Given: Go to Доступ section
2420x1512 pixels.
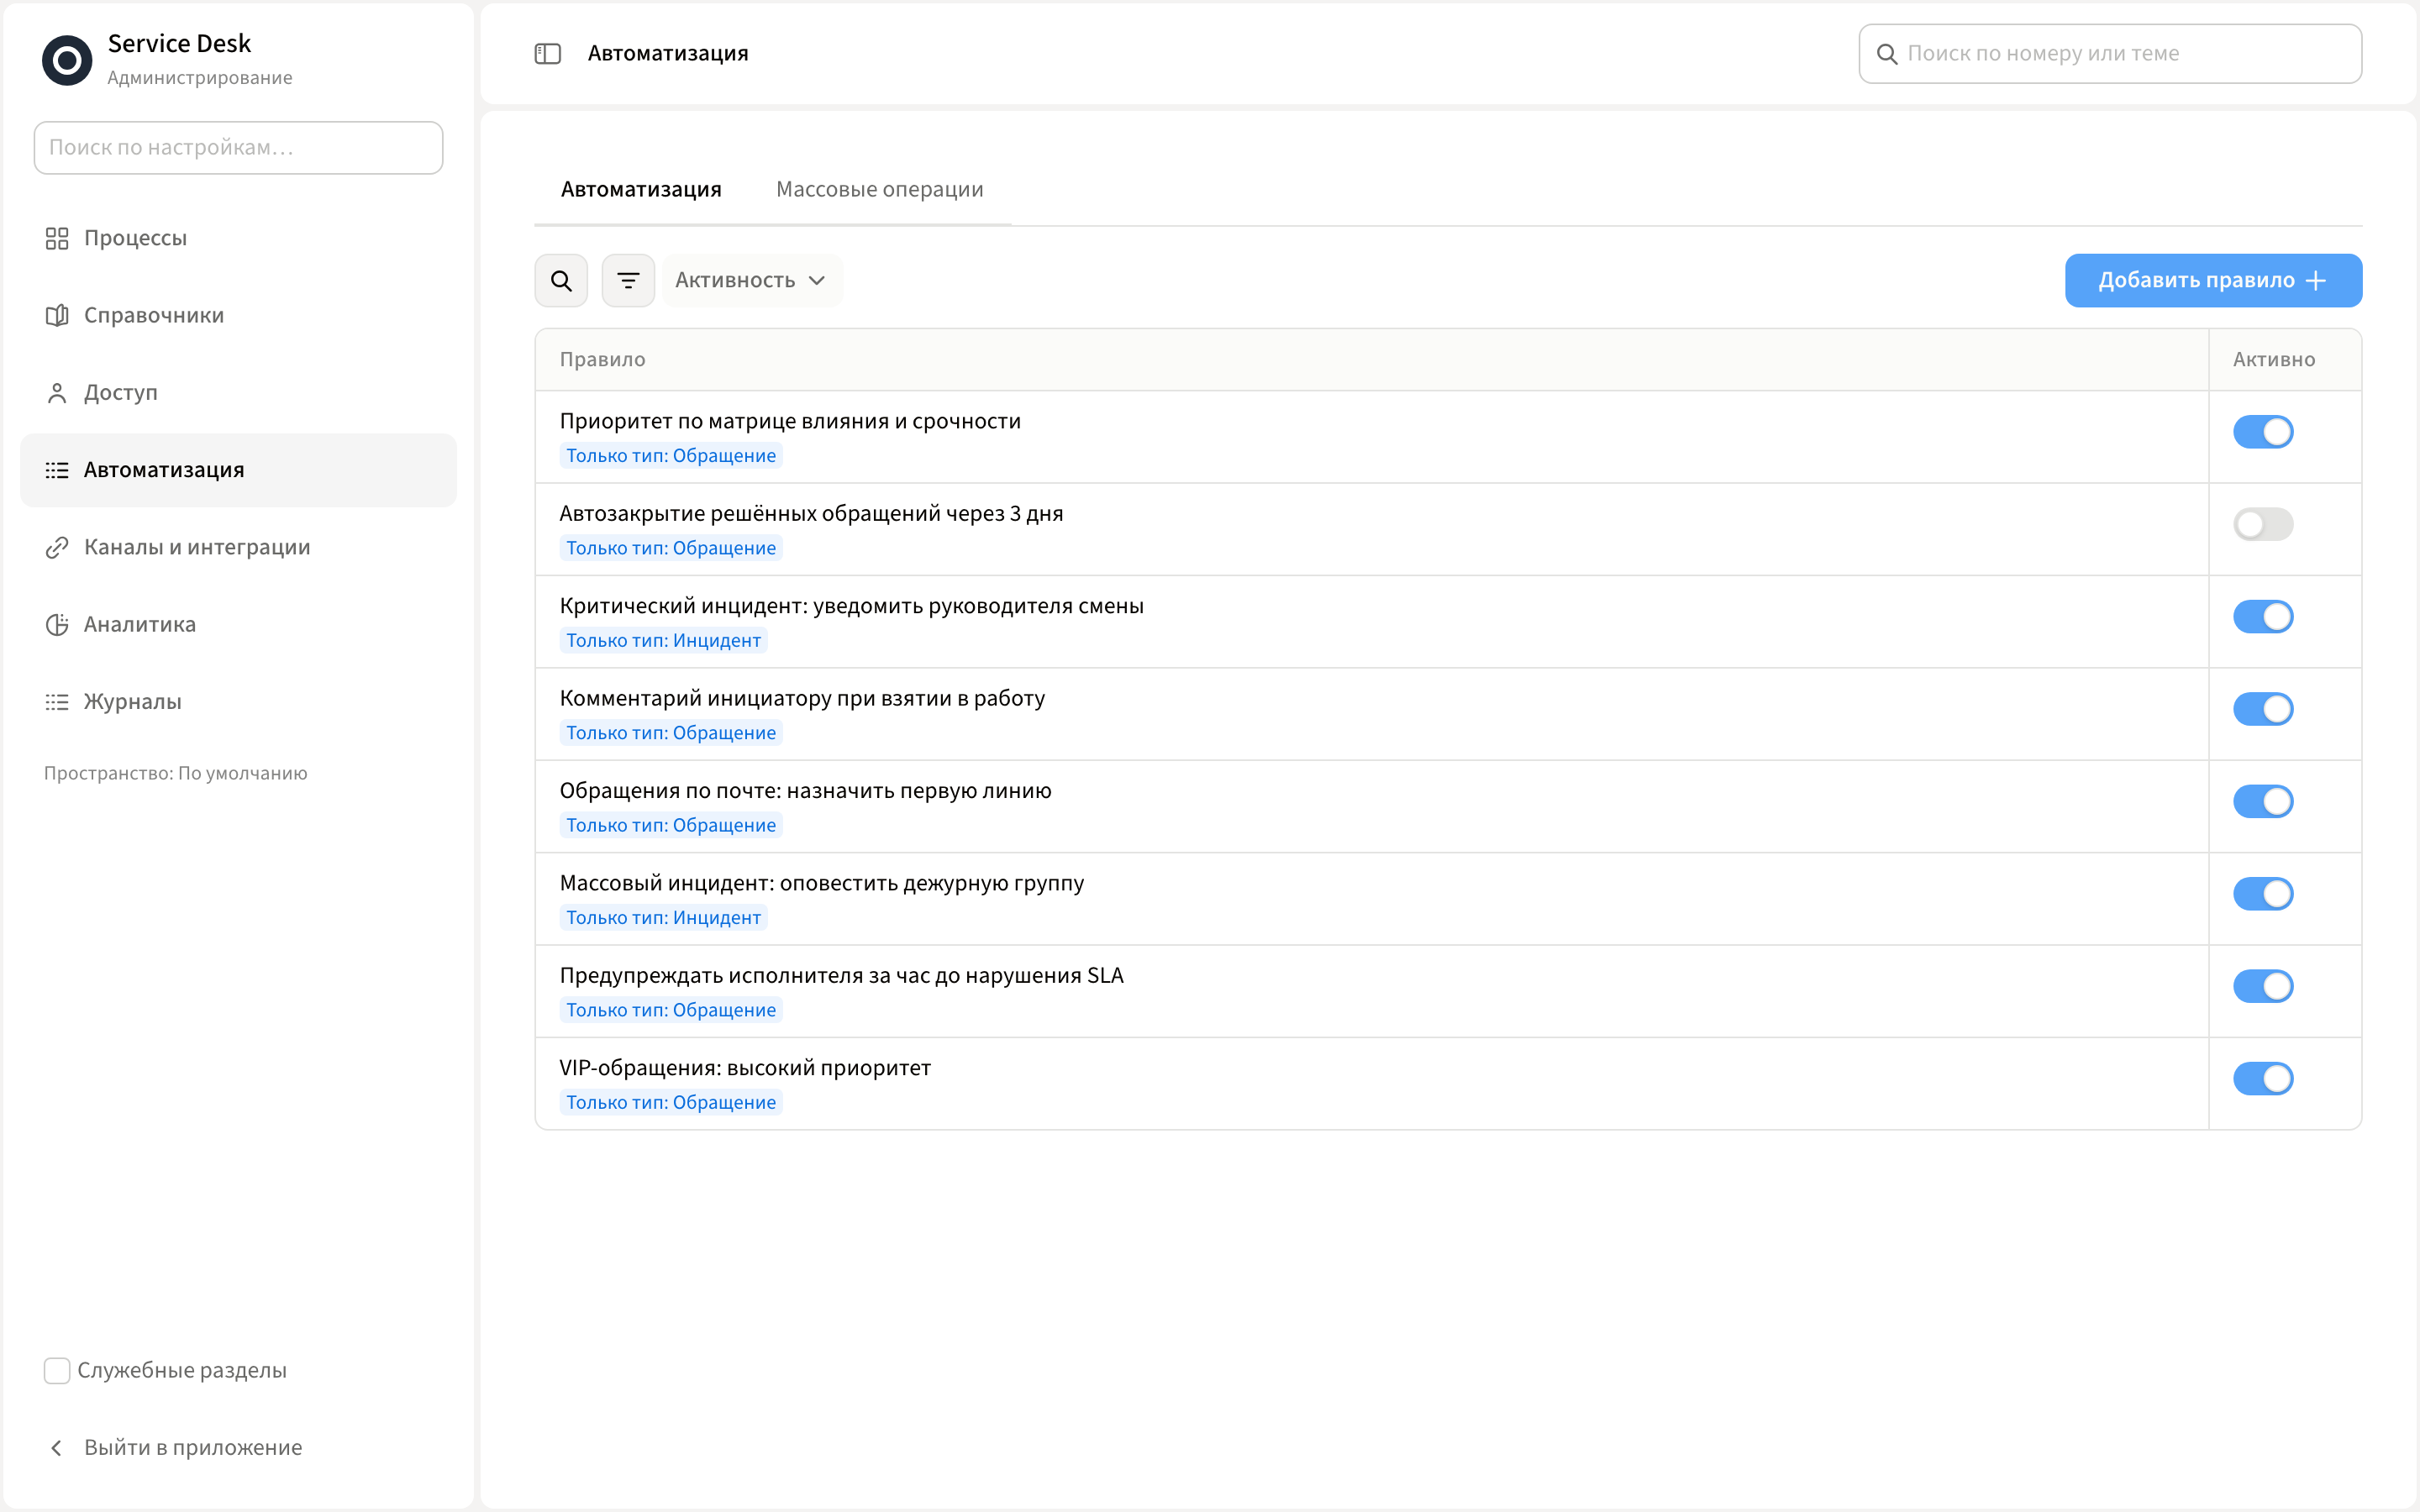Looking at the screenshot, I should point(238,392).
